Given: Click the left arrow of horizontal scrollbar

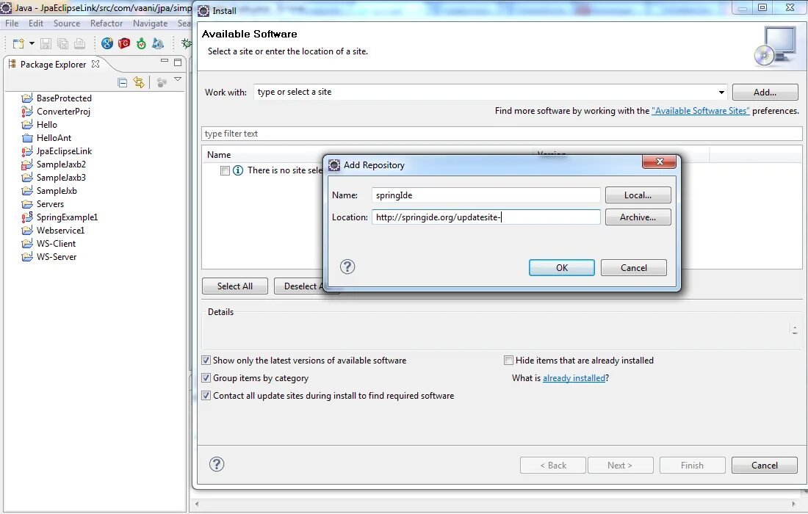Looking at the screenshot, I should (x=197, y=504).
